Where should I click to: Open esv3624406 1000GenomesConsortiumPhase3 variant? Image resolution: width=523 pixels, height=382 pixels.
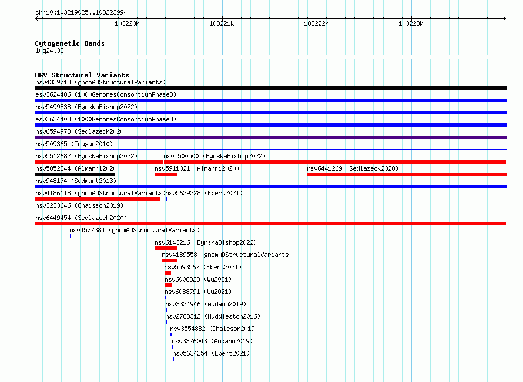[x=106, y=94]
